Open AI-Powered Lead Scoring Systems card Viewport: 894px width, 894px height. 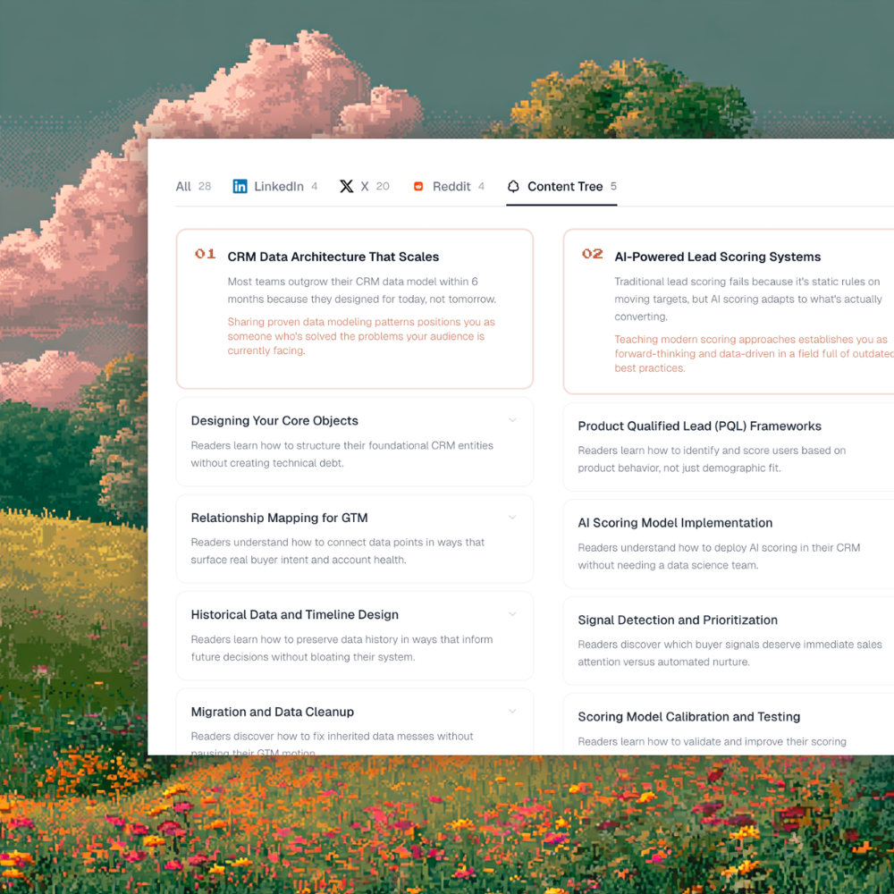pos(729,311)
